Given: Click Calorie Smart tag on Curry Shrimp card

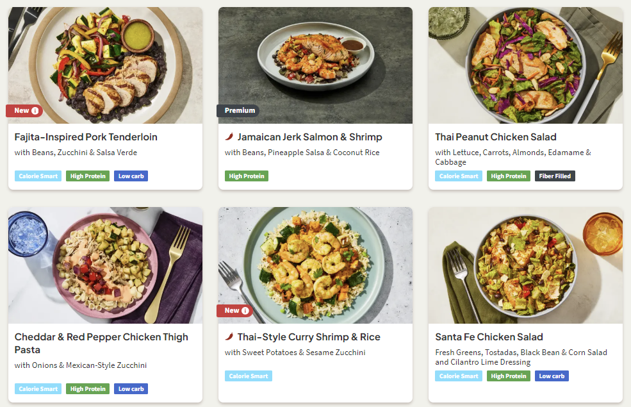Looking at the screenshot, I should 249,376.
